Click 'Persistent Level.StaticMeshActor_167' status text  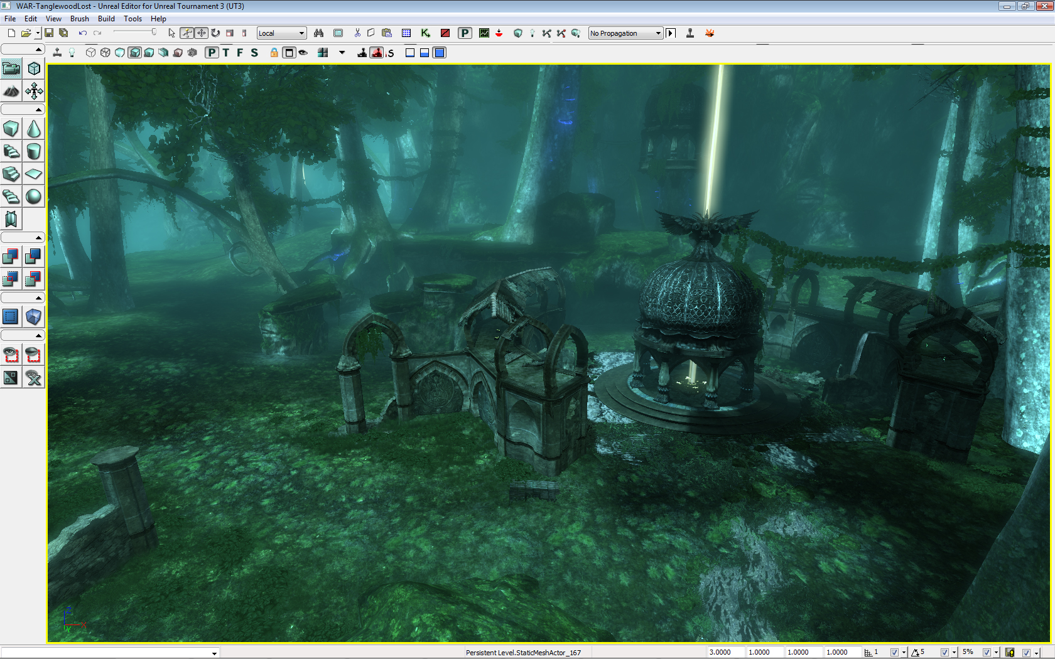point(523,653)
